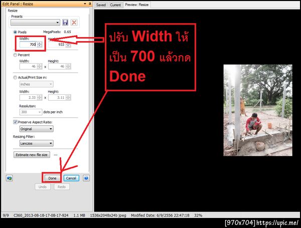The width and height of the screenshot is (301, 228).
Task: Delete the selected resize preset
Action: [x=74, y=23]
